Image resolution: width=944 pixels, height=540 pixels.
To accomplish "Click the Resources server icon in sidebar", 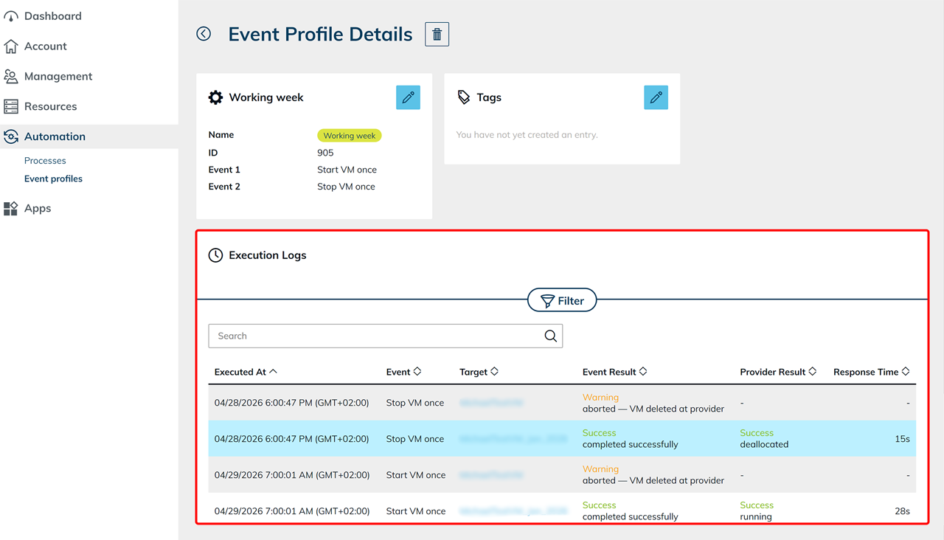I will [x=11, y=107].
